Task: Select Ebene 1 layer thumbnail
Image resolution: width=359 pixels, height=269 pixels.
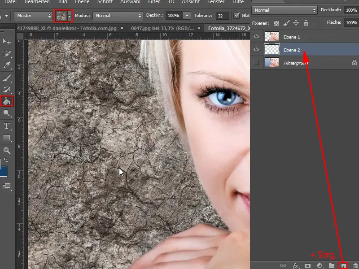Action: coord(272,36)
